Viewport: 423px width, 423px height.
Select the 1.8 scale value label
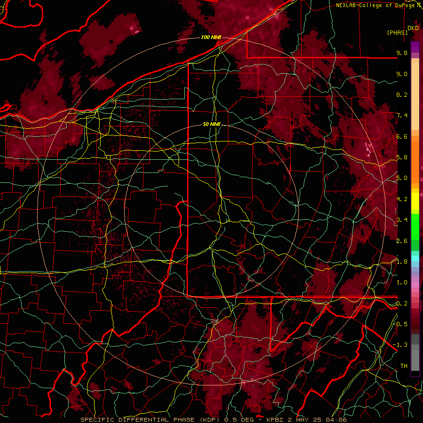pyautogui.click(x=402, y=262)
